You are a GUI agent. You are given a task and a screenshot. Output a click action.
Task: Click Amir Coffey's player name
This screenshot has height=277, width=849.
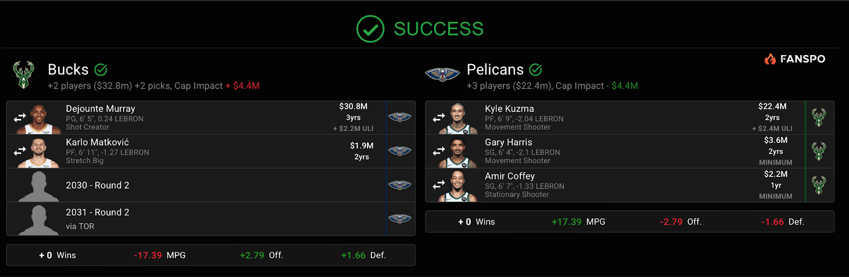point(509,176)
